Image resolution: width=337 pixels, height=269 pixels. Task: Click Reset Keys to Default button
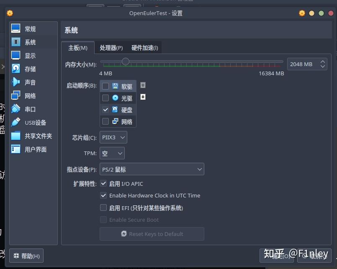[152, 234]
